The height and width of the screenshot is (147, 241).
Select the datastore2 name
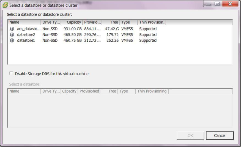point(26,35)
